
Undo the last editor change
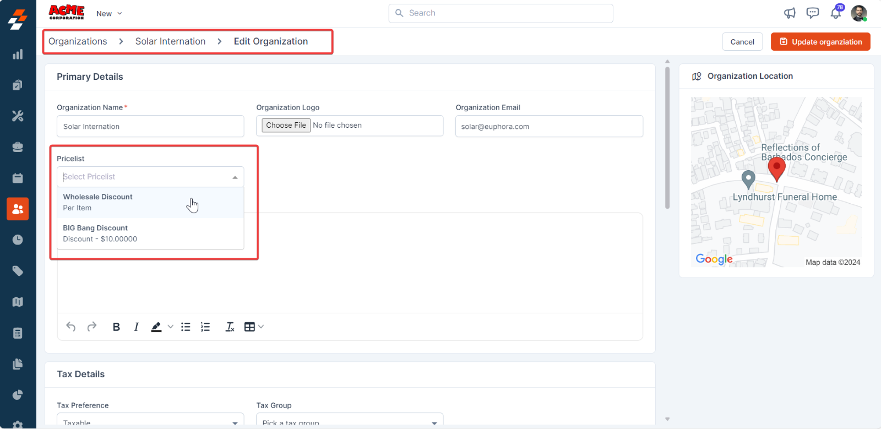click(71, 327)
